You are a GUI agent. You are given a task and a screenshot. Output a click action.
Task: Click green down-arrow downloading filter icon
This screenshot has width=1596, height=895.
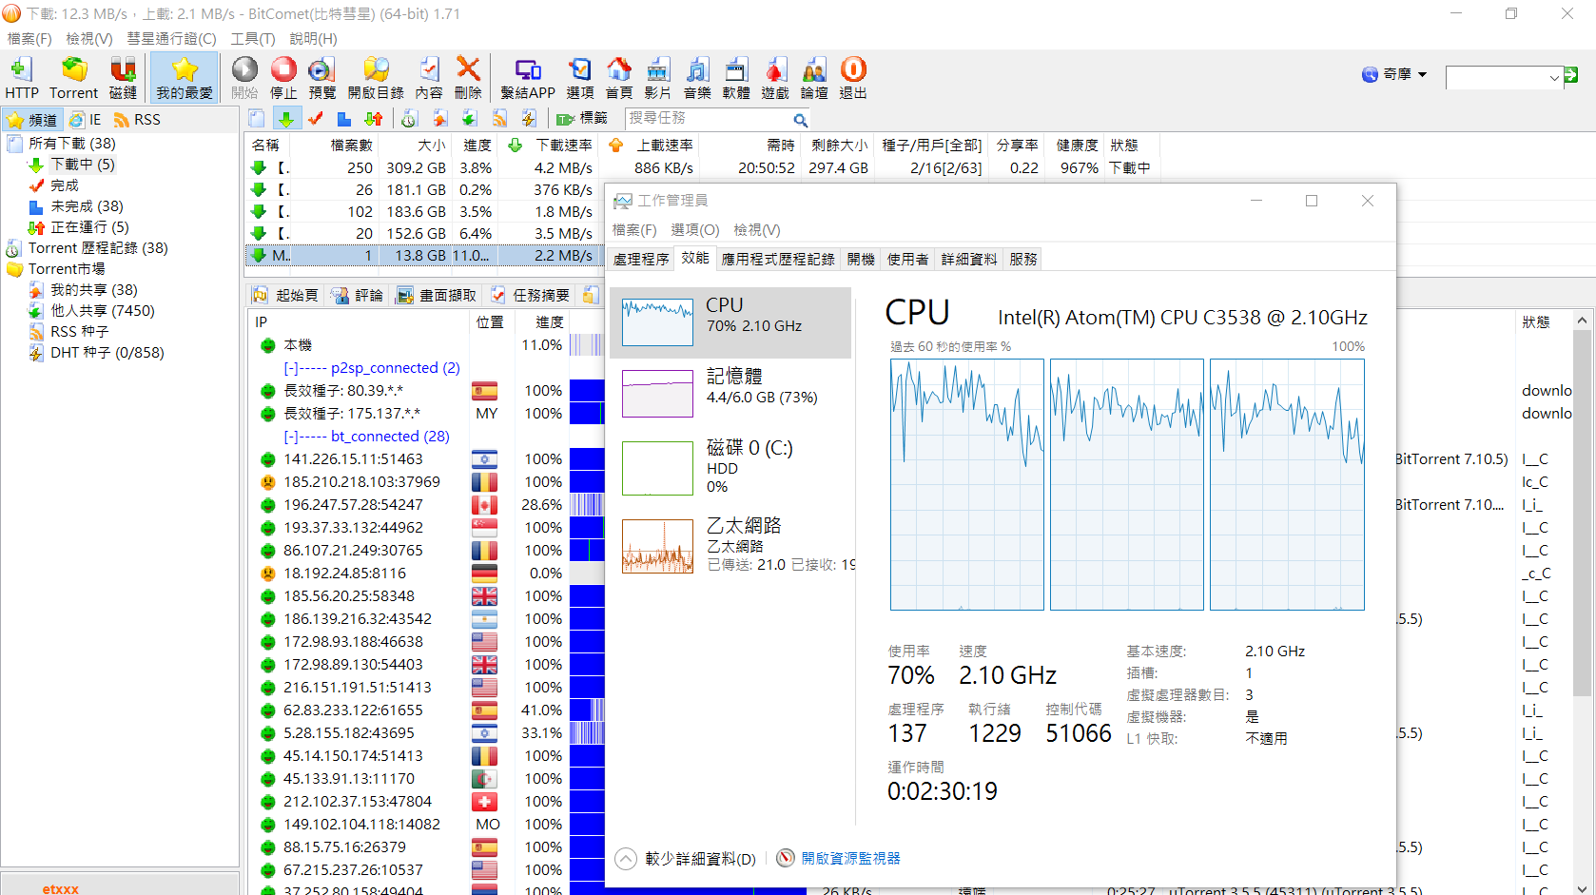(285, 118)
